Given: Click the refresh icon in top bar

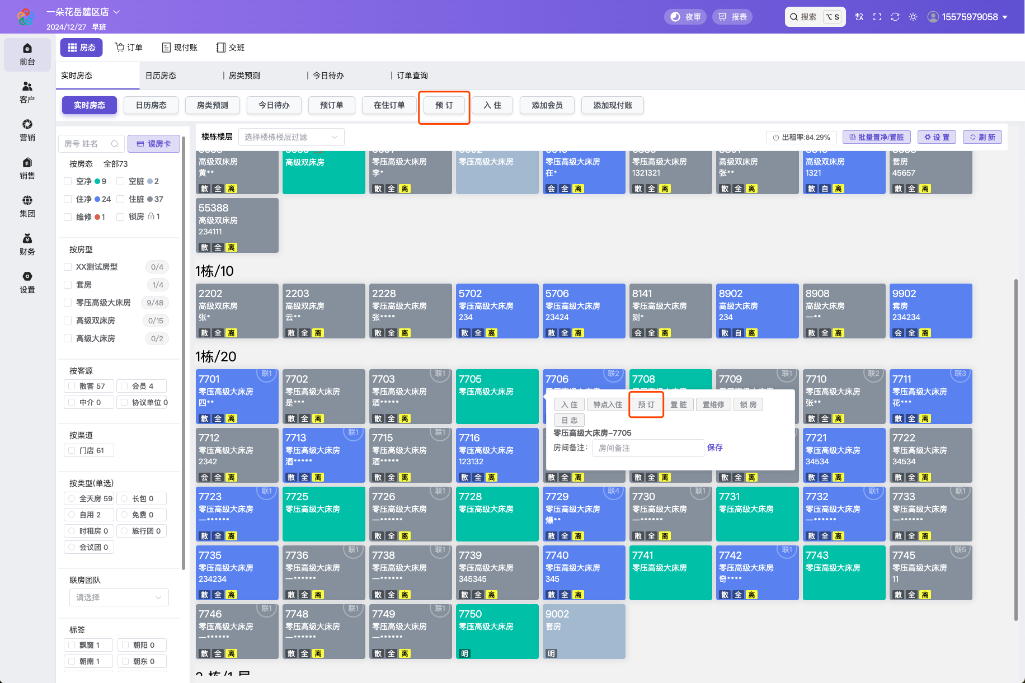Looking at the screenshot, I should click(895, 17).
